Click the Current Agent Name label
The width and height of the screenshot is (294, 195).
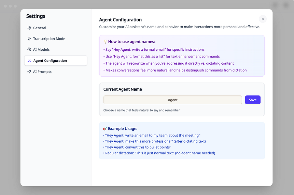click(122, 89)
